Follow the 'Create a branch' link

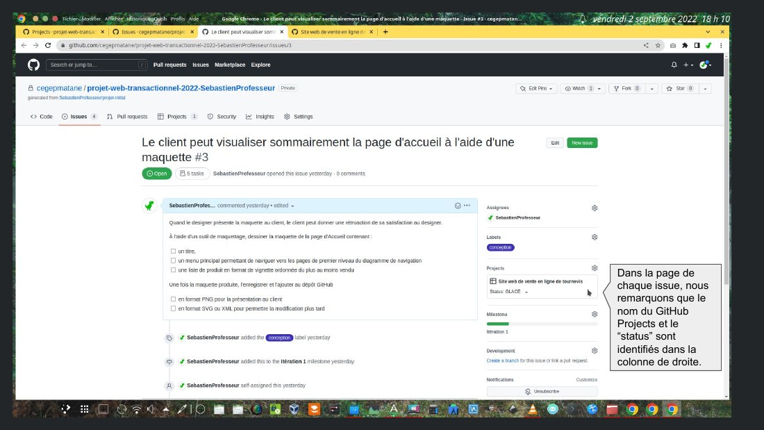point(502,361)
